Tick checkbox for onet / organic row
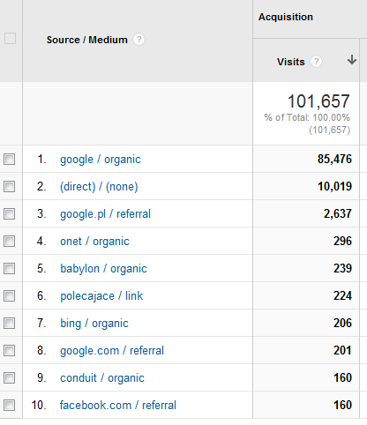 point(9,241)
